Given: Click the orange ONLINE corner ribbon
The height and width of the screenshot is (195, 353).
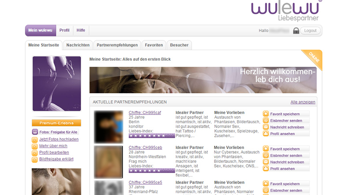Looking at the screenshot, I should click(314, 58).
